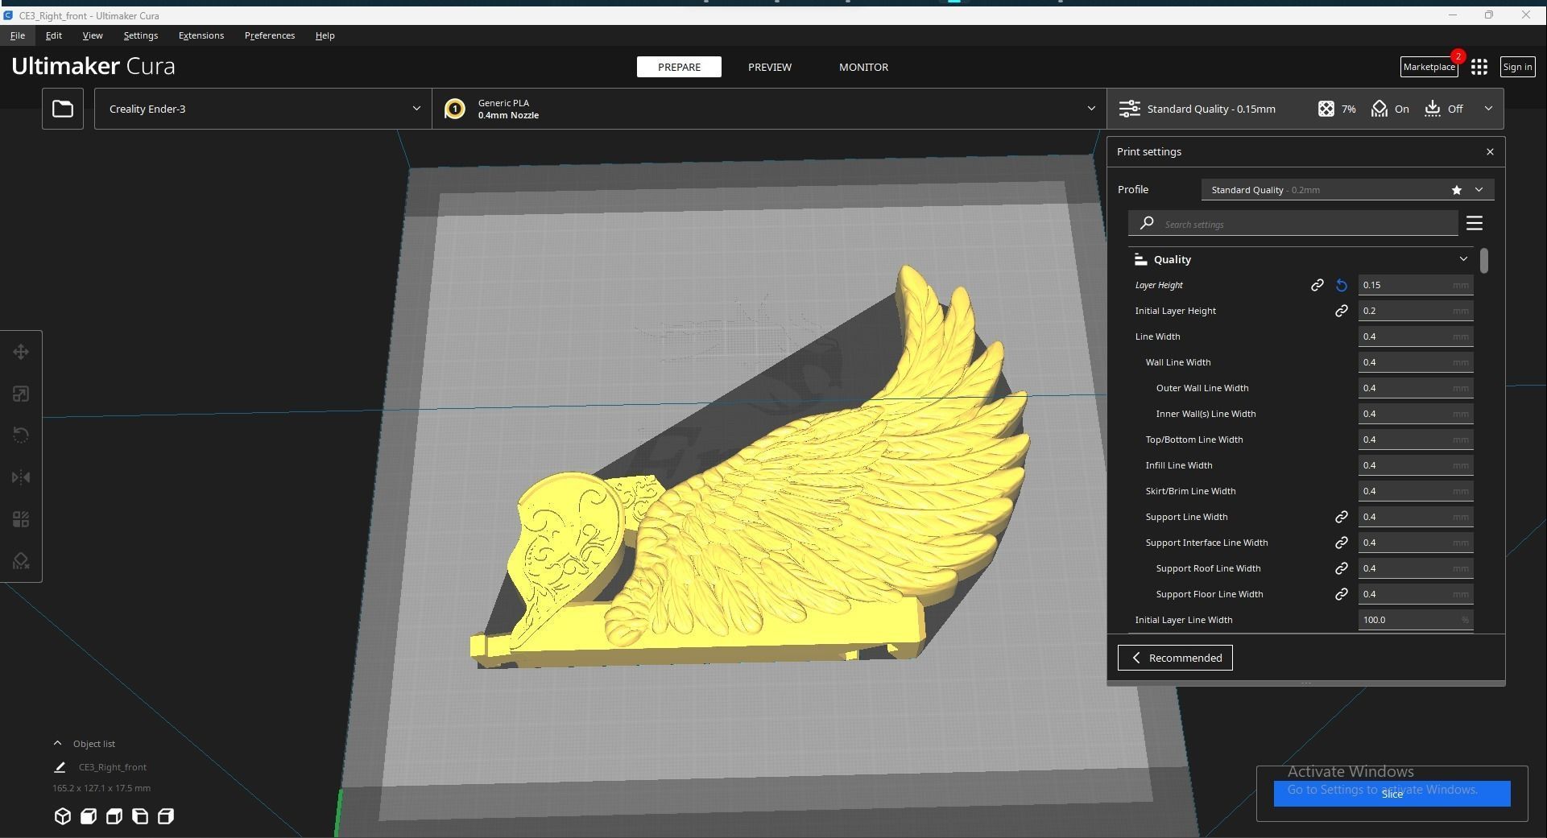Open the Settings menu
The width and height of the screenshot is (1547, 838).
point(141,35)
